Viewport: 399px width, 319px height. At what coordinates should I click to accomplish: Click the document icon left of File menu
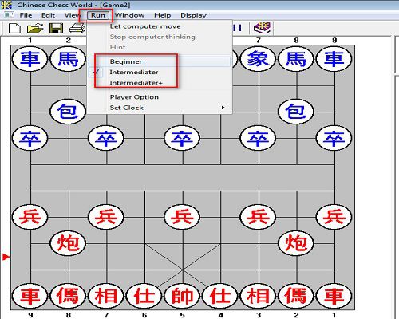click(x=9, y=15)
